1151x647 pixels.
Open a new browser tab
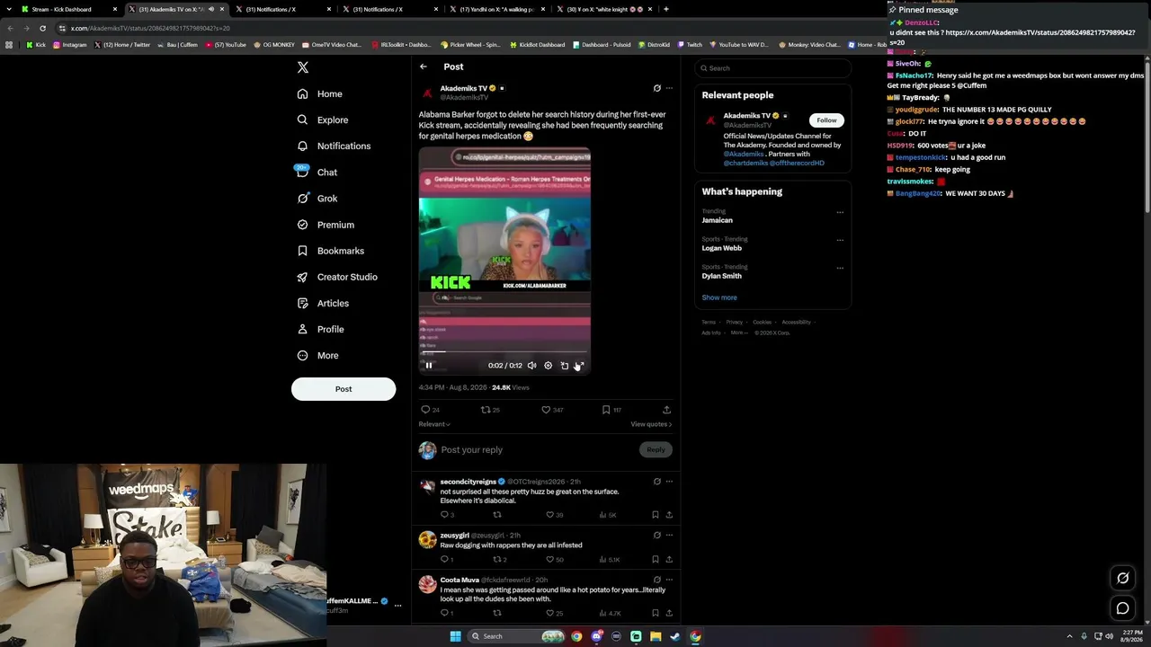pyautogui.click(x=665, y=9)
